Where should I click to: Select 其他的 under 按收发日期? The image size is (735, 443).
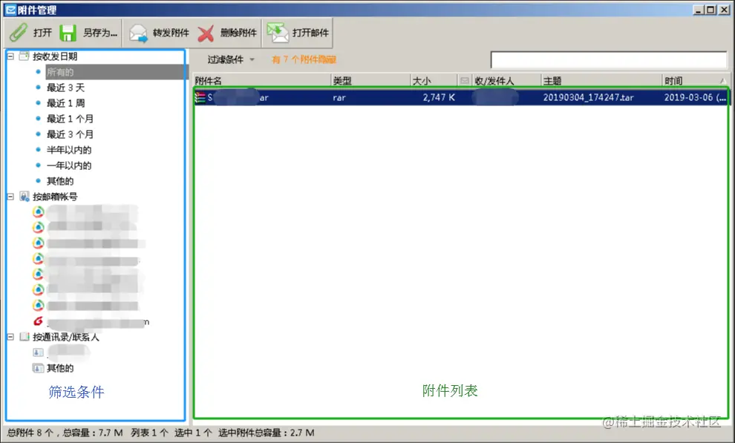(60, 181)
